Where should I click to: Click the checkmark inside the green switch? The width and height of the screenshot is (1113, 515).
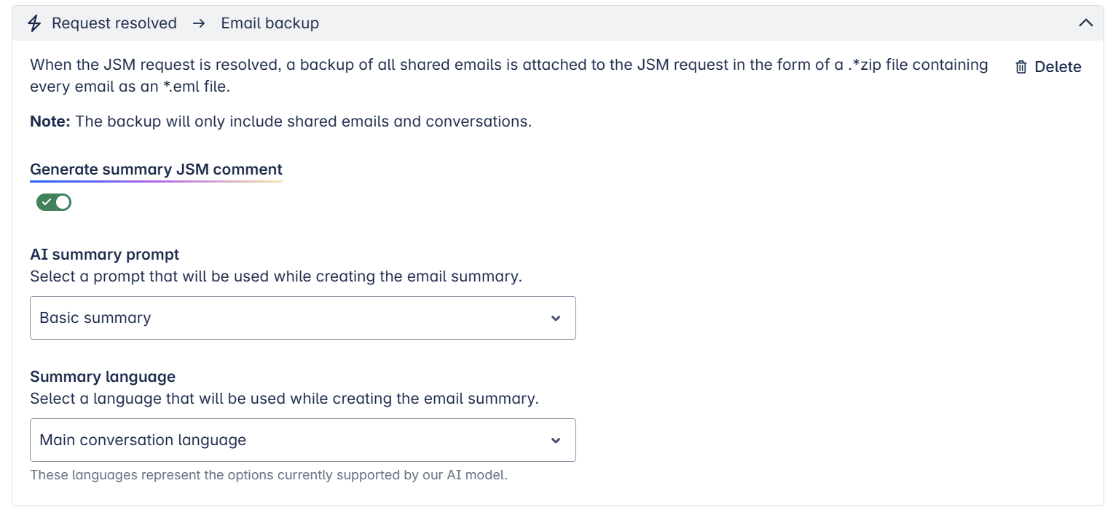pyautogui.click(x=47, y=202)
